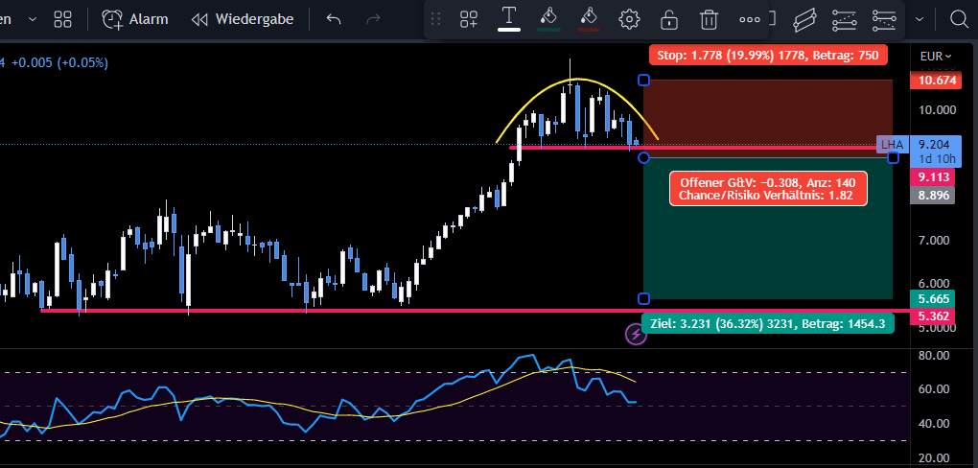Open the layout grid selector icon
978x468 pixels.
tap(63, 19)
